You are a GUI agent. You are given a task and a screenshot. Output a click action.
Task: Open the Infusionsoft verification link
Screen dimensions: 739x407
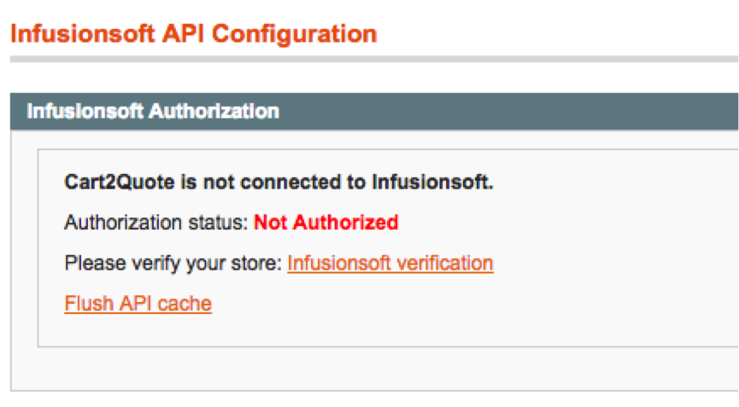pos(390,263)
